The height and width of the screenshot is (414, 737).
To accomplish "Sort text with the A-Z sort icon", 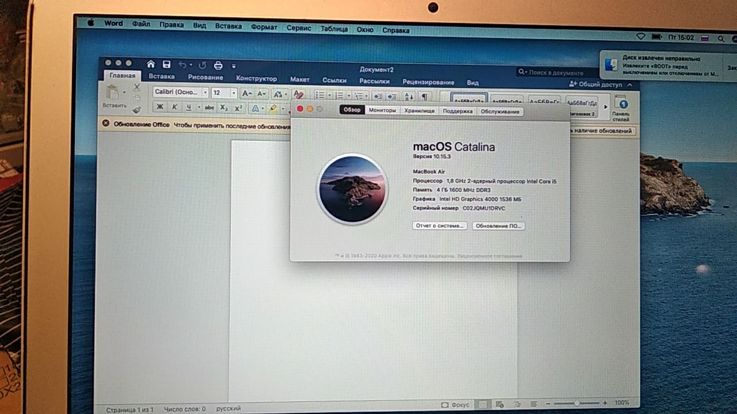I will [408, 96].
